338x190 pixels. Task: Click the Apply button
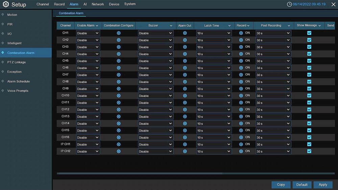coord(323,185)
